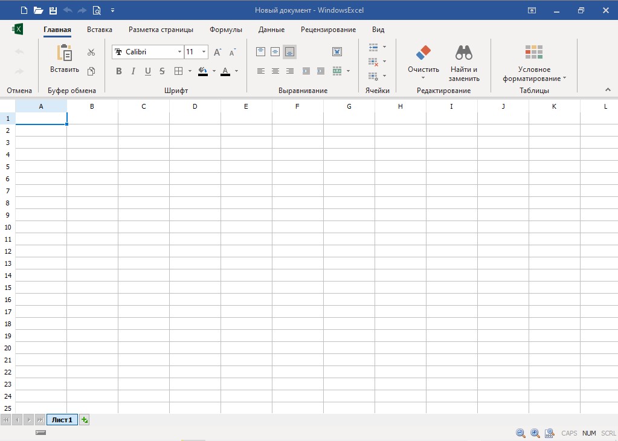Switch to the Формулы tab

pyautogui.click(x=225, y=30)
